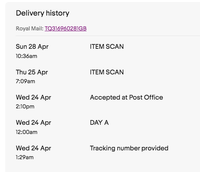200x172 pixels.
Task: Click the DAY A status text
Action: [99, 123]
